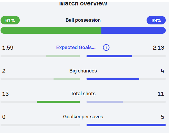169x133 pixels.
Task: Click the lavender Total shots bar
Action: click(x=105, y=102)
